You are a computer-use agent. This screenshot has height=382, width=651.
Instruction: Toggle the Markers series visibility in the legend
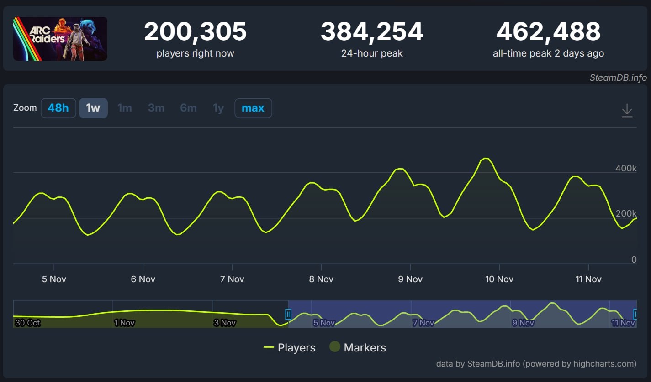coord(365,347)
